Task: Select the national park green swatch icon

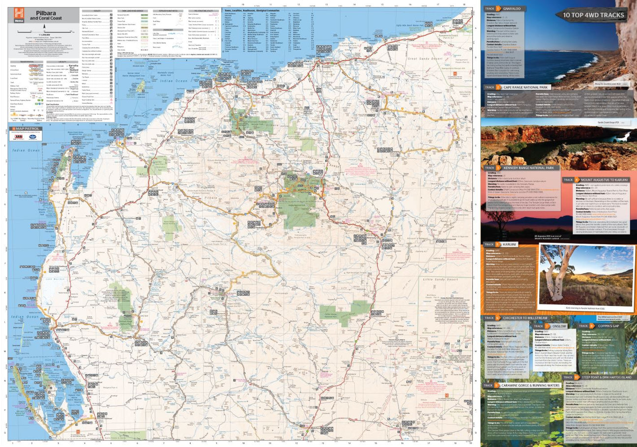Action: (x=145, y=15)
